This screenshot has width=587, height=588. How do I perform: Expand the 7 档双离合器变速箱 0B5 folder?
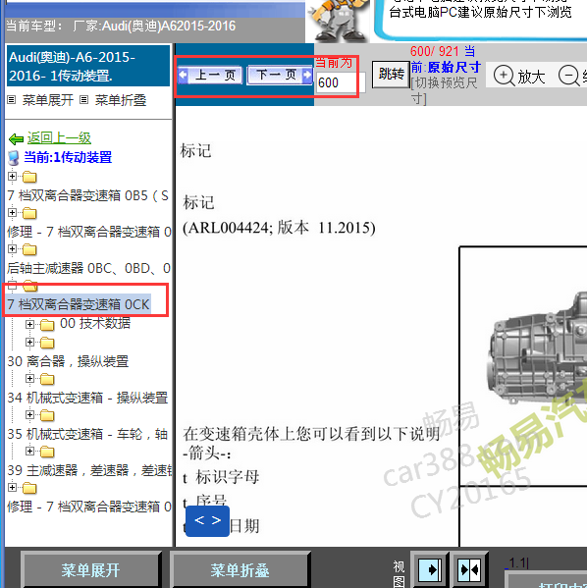pos(12,177)
